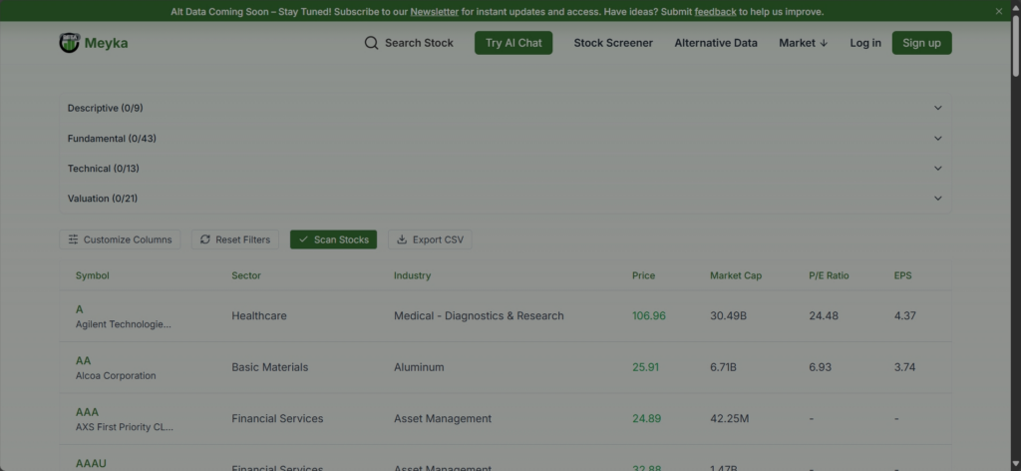Open the feedback link in banner

click(x=715, y=12)
